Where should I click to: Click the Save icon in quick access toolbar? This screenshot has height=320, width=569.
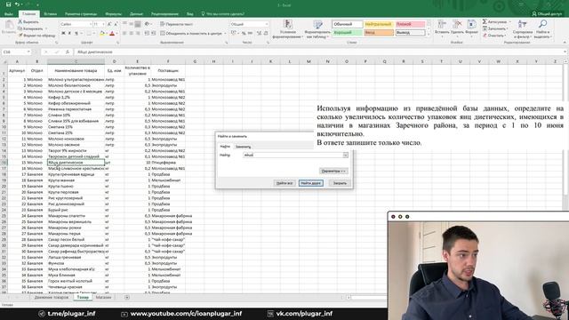pyautogui.click(x=8, y=4)
